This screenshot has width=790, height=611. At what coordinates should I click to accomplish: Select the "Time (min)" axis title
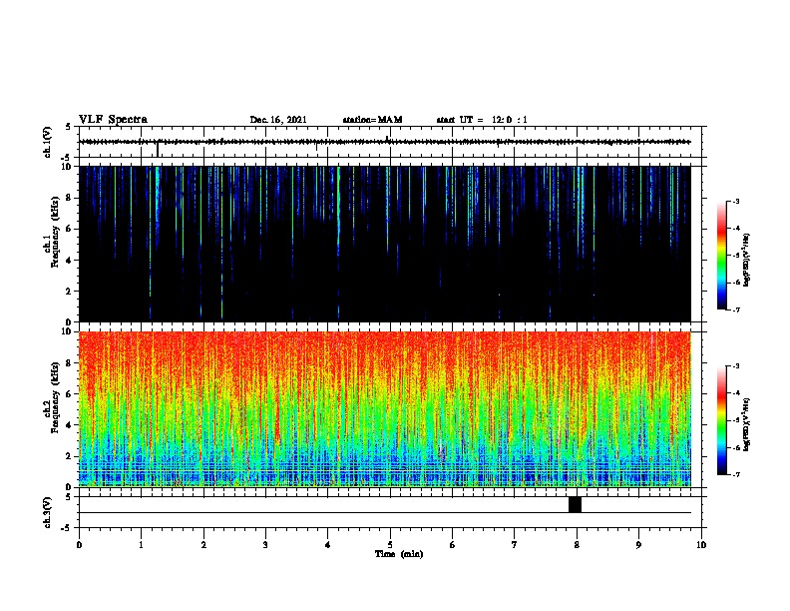point(399,554)
